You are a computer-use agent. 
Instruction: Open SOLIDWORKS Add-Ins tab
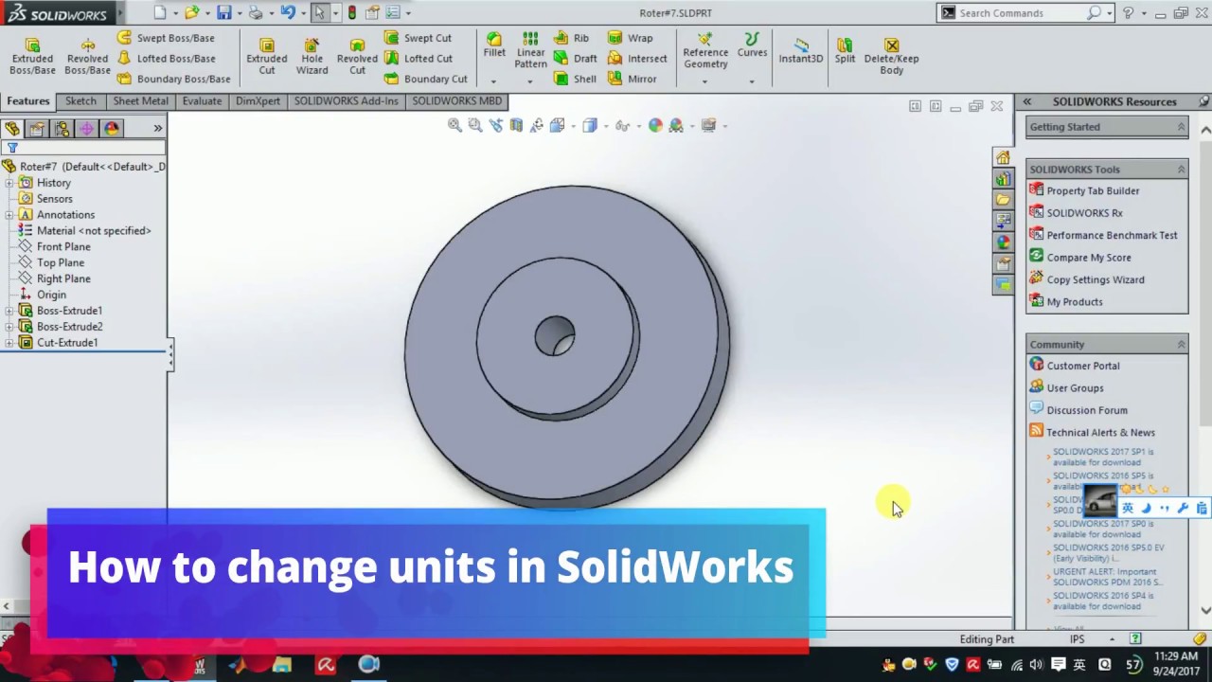coord(346,101)
